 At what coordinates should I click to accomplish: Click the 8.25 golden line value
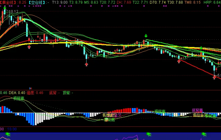pyautogui.click(x=23, y=2)
